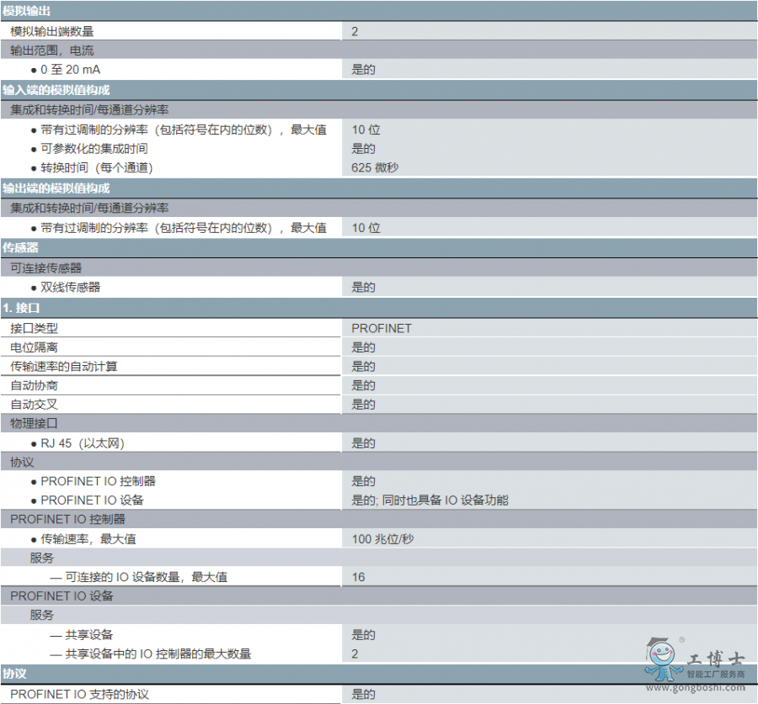Select 'RJ 45（以太网）' bullet item

(83, 443)
